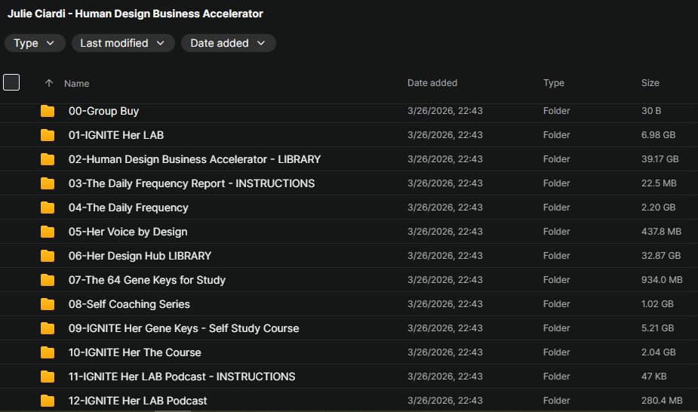
Task: Click the sort ascending arrow next to Name
Action: pyautogui.click(x=49, y=84)
